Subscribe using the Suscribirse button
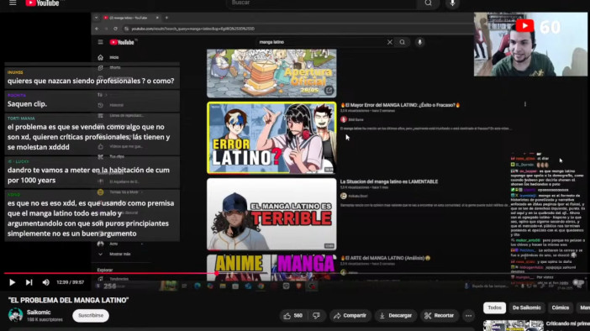This screenshot has height=331, width=590. coord(91,315)
